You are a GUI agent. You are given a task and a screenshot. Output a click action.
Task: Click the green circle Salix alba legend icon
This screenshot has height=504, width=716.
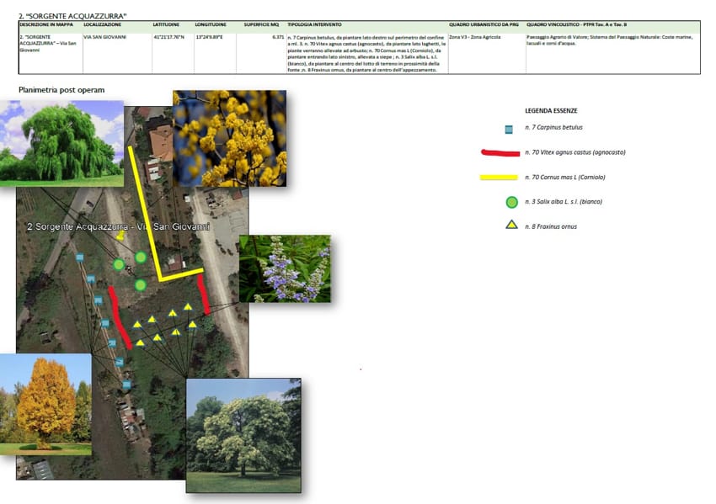[510, 202]
